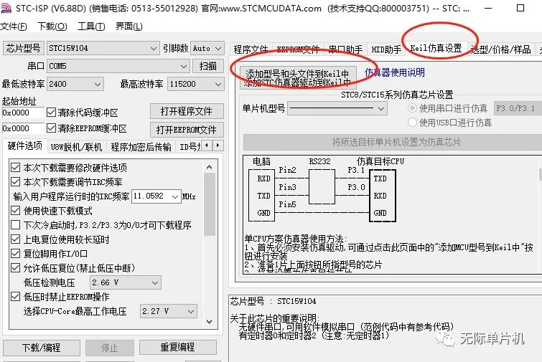Click the 芯片型号 : STC15W104 info text
The width and height of the screenshot is (542, 362).
coord(274,301)
